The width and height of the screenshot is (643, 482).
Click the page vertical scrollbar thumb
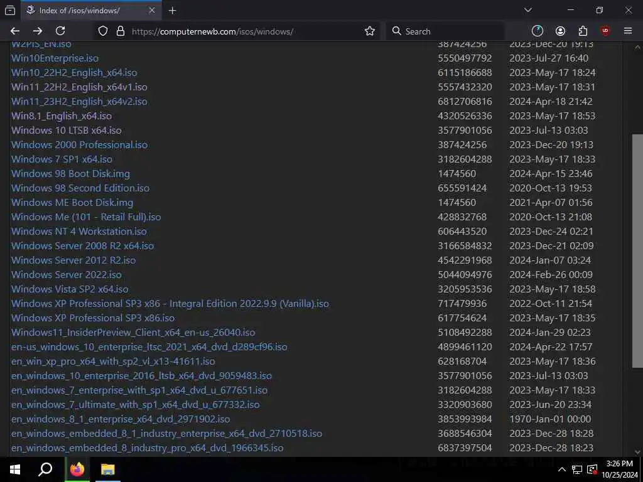637,251
